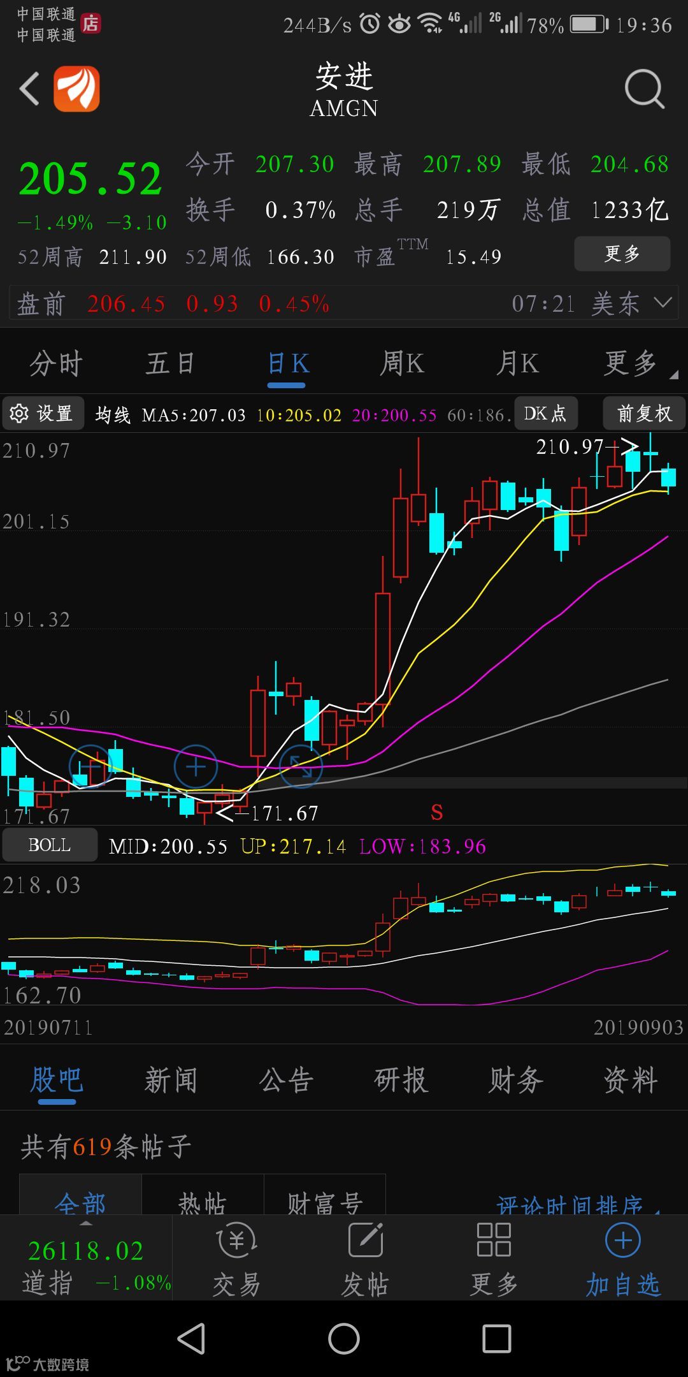Viewport: 688px width, 1377px height.
Task: Tap the 20190711 start date label
Action: [x=48, y=1027]
